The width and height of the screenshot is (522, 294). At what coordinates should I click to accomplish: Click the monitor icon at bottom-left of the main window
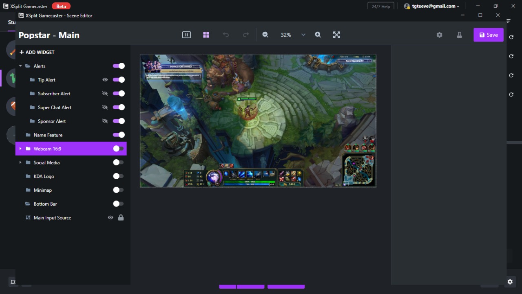[13, 282]
